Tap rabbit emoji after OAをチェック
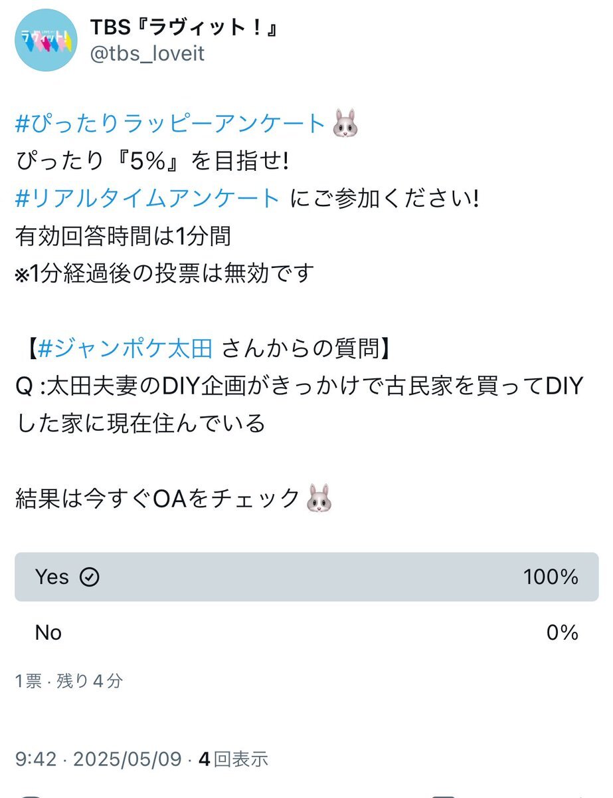The image size is (613, 798). tap(318, 499)
